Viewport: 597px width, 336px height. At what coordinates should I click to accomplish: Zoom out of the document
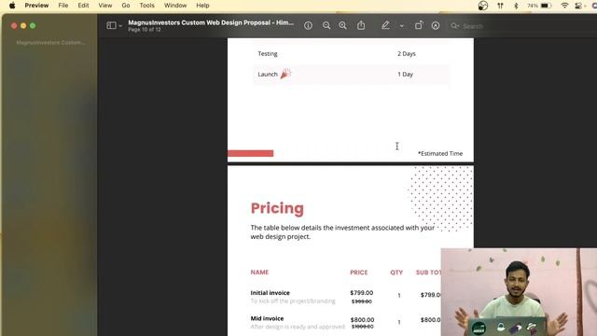[x=326, y=25]
